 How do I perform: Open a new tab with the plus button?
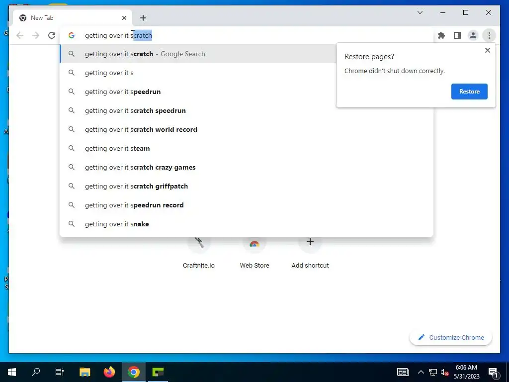click(143, 18)
